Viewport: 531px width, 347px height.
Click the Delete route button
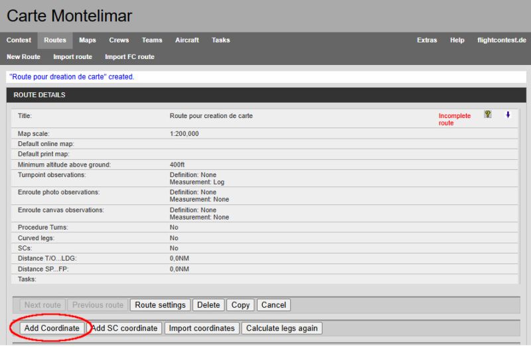(208, 305)
